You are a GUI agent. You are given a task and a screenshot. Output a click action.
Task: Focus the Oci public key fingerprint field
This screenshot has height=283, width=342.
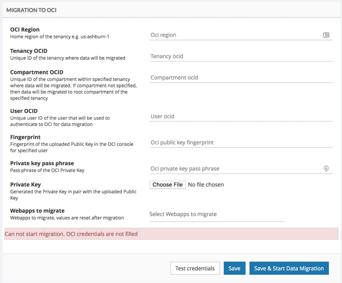[241, 143]
